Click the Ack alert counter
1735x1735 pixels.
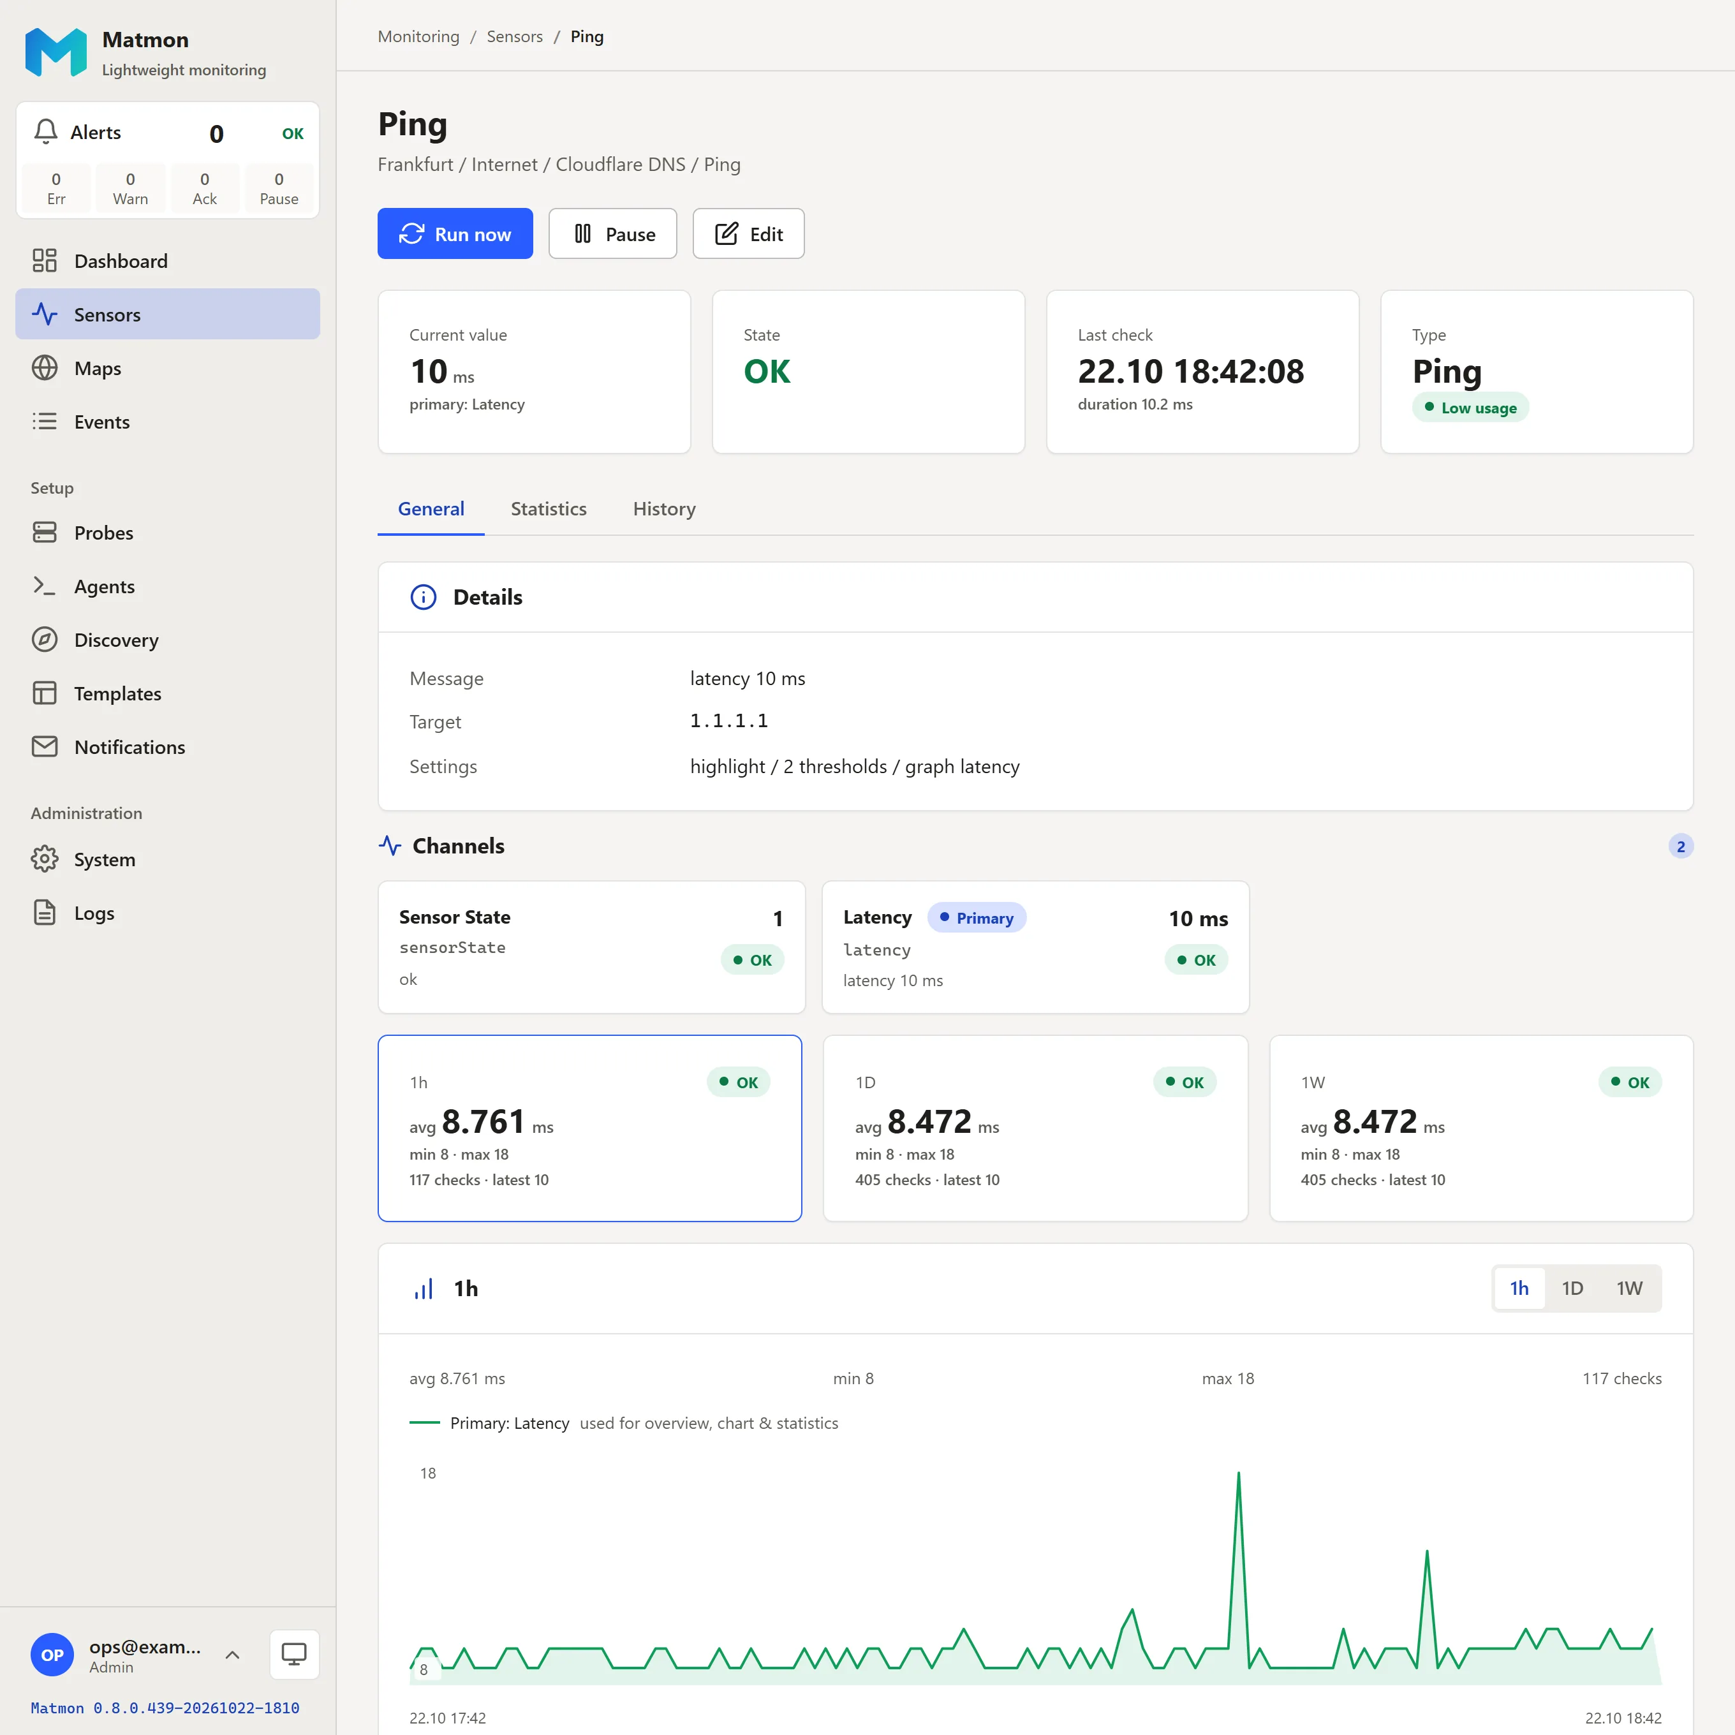tap(205, 188)
